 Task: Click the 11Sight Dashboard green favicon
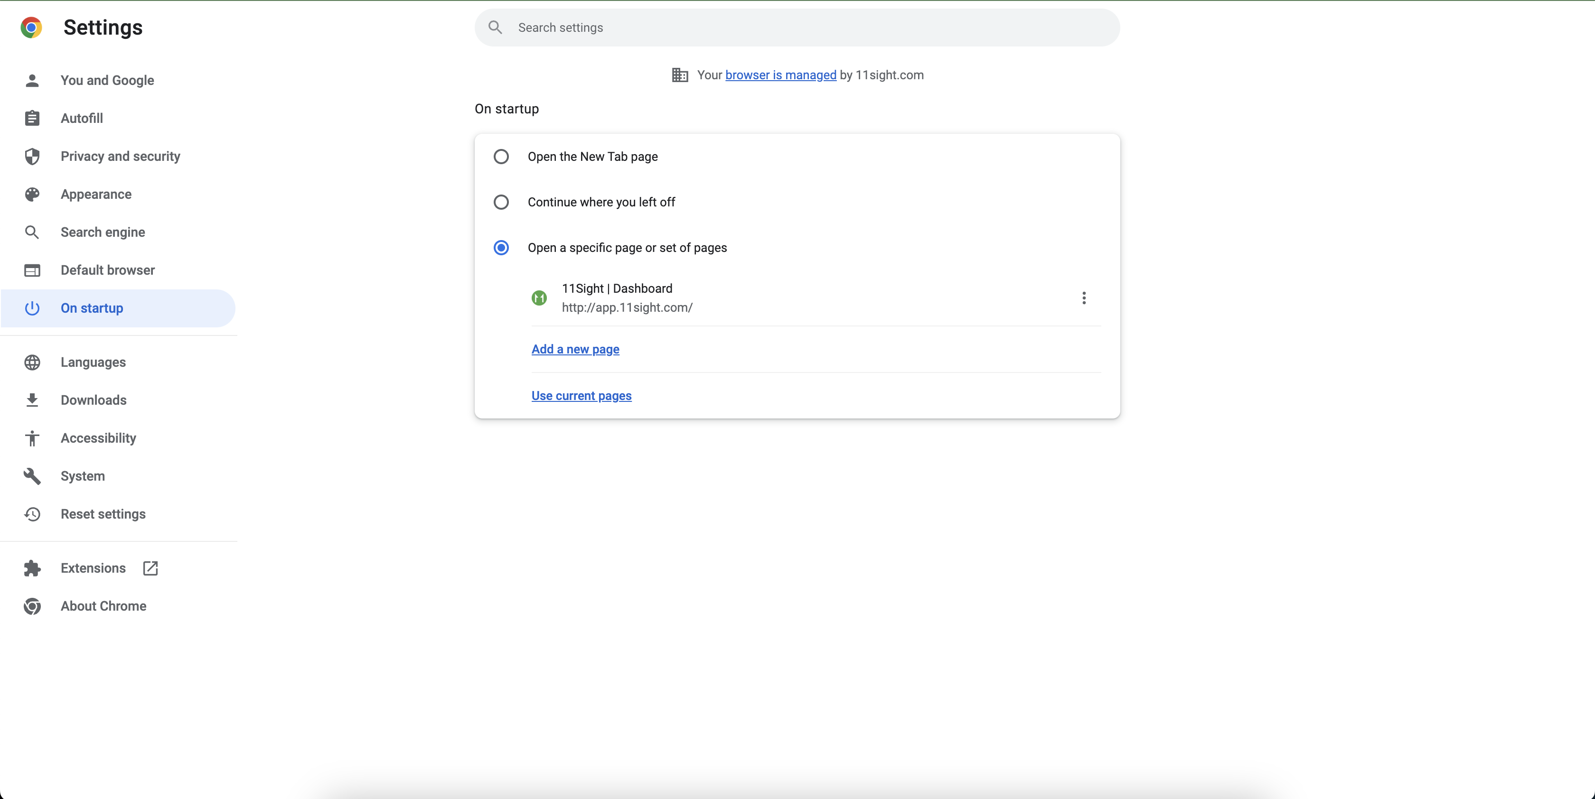pyautogui.click(x=539, y=298)
